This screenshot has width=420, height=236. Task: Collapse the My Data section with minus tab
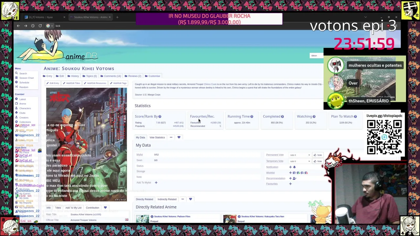click(171, 137)
